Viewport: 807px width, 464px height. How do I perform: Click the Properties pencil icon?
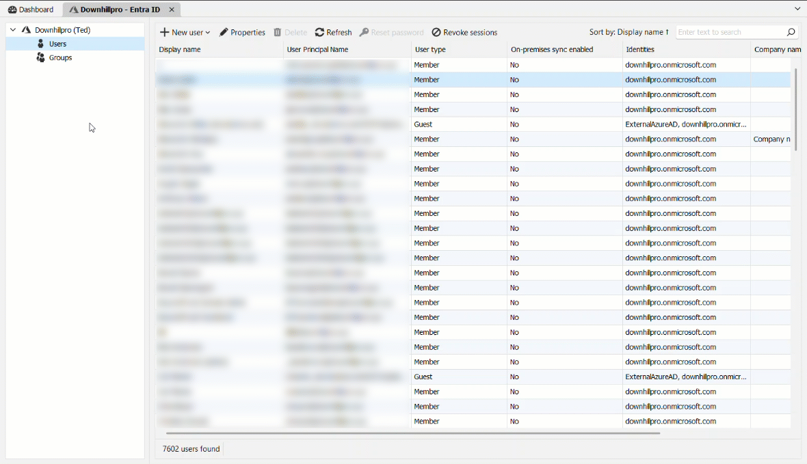[222, 31]
